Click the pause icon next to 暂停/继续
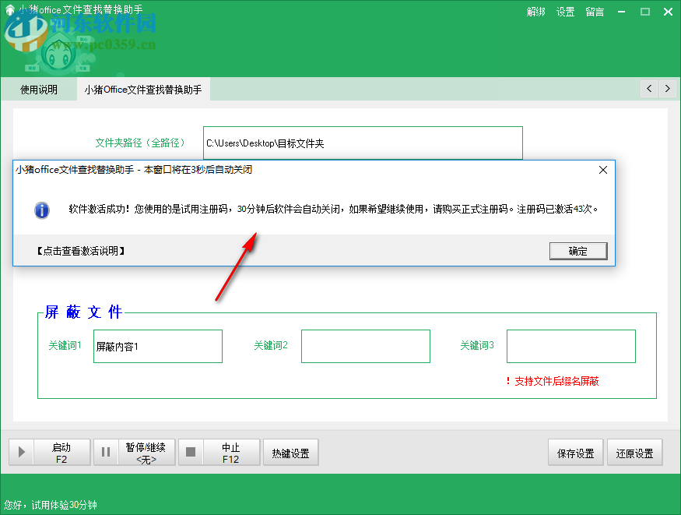The height and width of the screenshot is (515, 681). pos(106,452)
